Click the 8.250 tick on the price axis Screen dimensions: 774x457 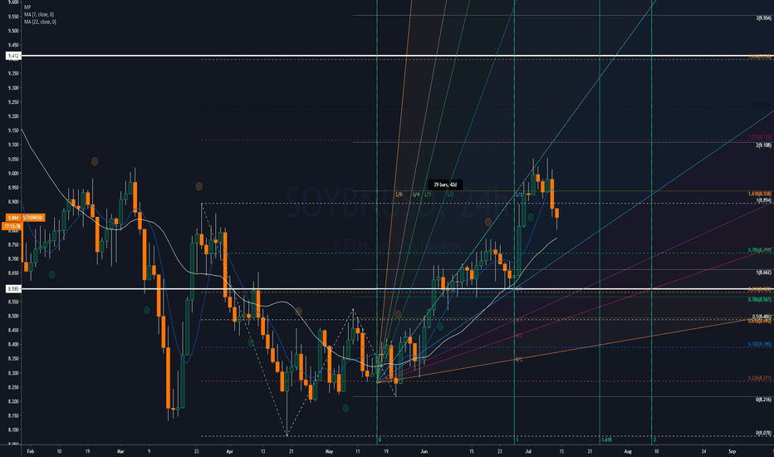pyautogui.click(x=12, y=387)
